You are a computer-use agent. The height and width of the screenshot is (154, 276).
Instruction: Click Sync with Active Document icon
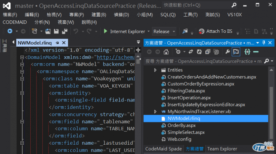[x=191, y=52]
